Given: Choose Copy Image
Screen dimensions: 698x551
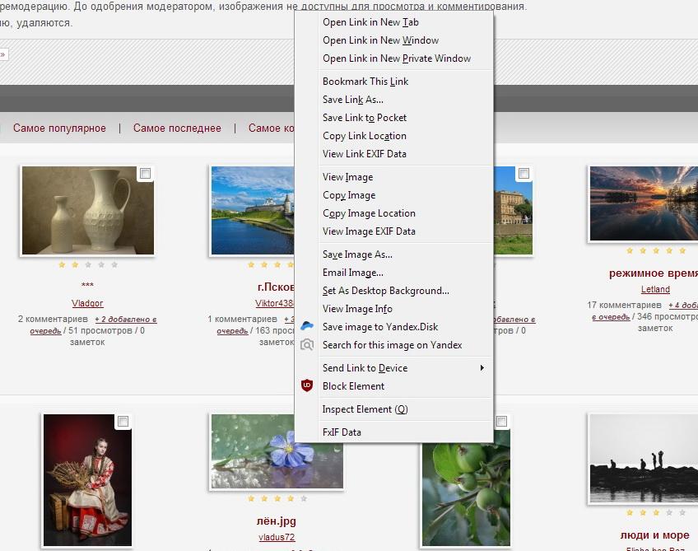Looking at the screenshot, I should tap(394, 195).
